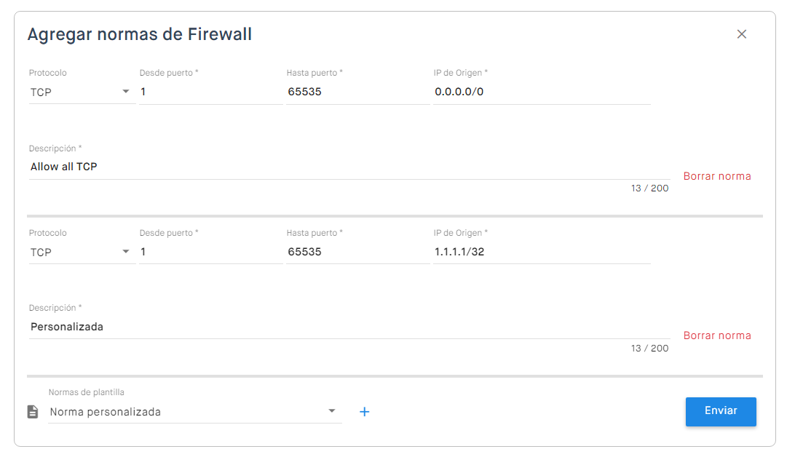787x457 pixels.
Task: Add template rule with the plus icon
Action: (365, 412)
